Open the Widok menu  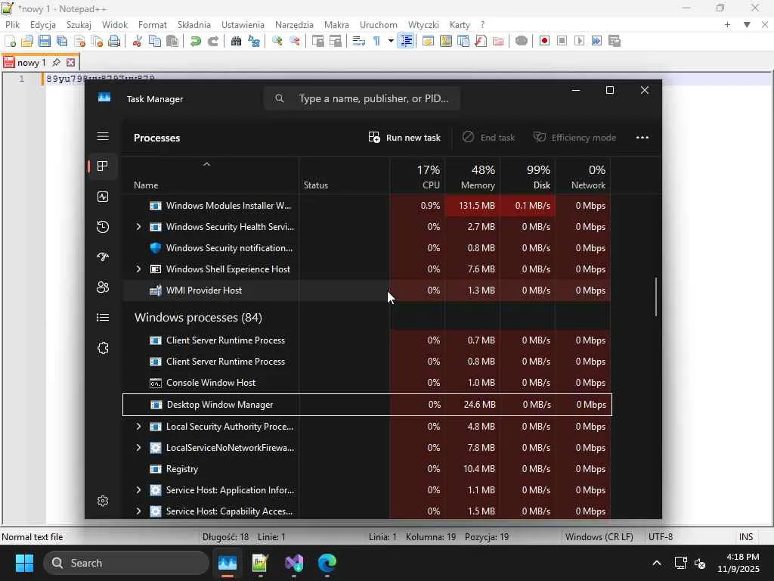click(x=115, y=25)
